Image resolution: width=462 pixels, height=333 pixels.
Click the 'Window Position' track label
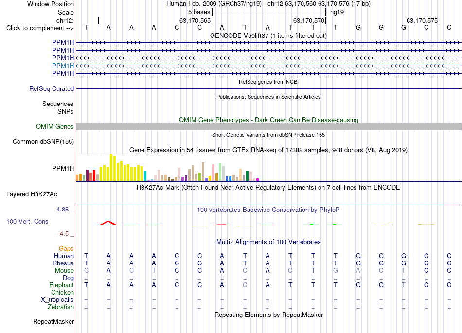coord(51,4)
